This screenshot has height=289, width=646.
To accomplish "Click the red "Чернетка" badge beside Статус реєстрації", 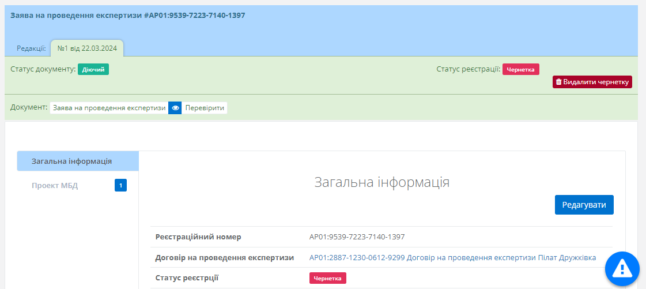I will pos(520,69).
